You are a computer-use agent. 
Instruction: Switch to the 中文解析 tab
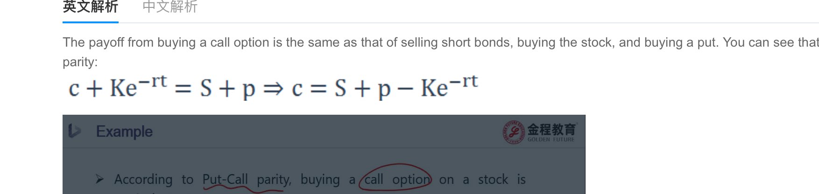click(x=170, y=7)
